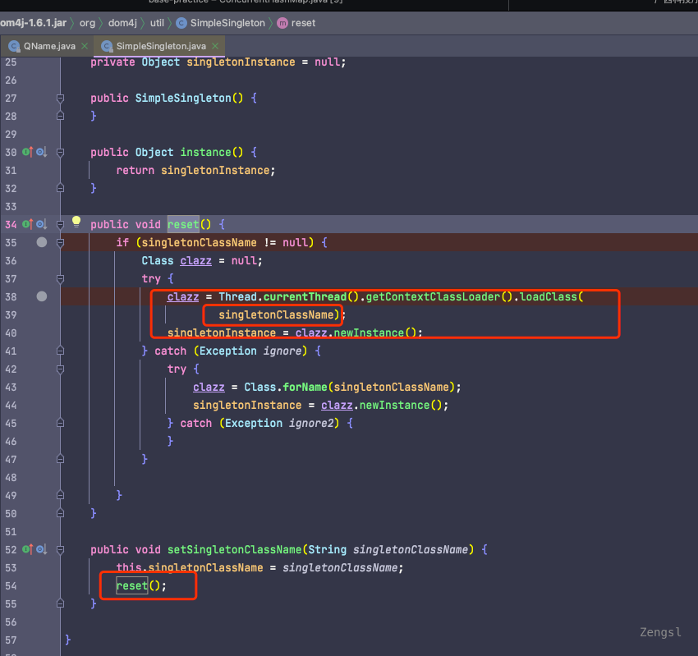Remove the breakpoint on line 38

[x=41, y=296]
